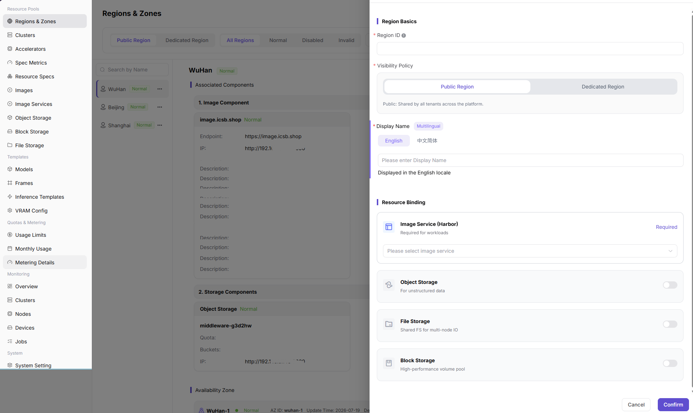Click the Nodes icon under Monitoring
This screenshot has height=413, width=693.
[x=10, y=314]
